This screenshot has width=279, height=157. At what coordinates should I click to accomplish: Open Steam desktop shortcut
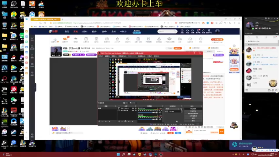tap(14, 133)
